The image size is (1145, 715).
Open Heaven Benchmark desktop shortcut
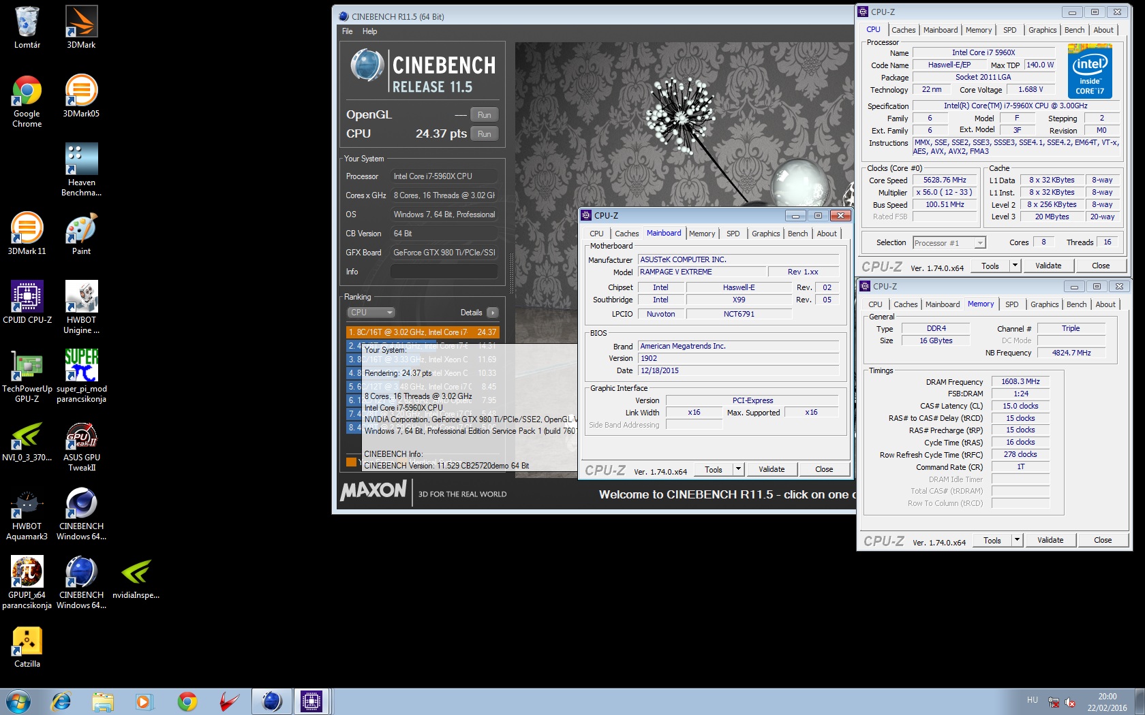tap(81, 170)
